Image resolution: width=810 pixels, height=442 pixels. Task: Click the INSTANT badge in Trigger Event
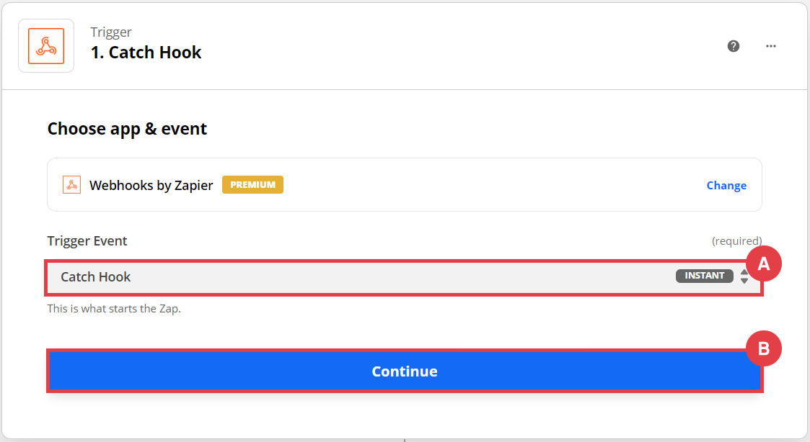click(704, 276)
